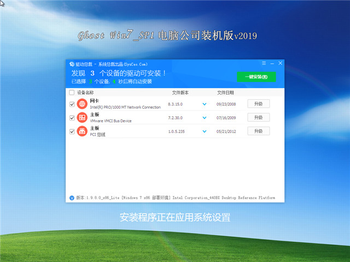The height and width of the screenshot is (262, 350).
Task: Uncheck the VMware VMCI Bus Device checkbox
Action: tap(72, 117)
